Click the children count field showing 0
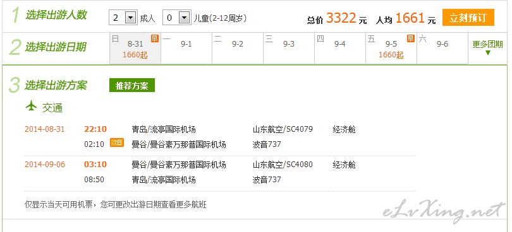 [176, 18]
